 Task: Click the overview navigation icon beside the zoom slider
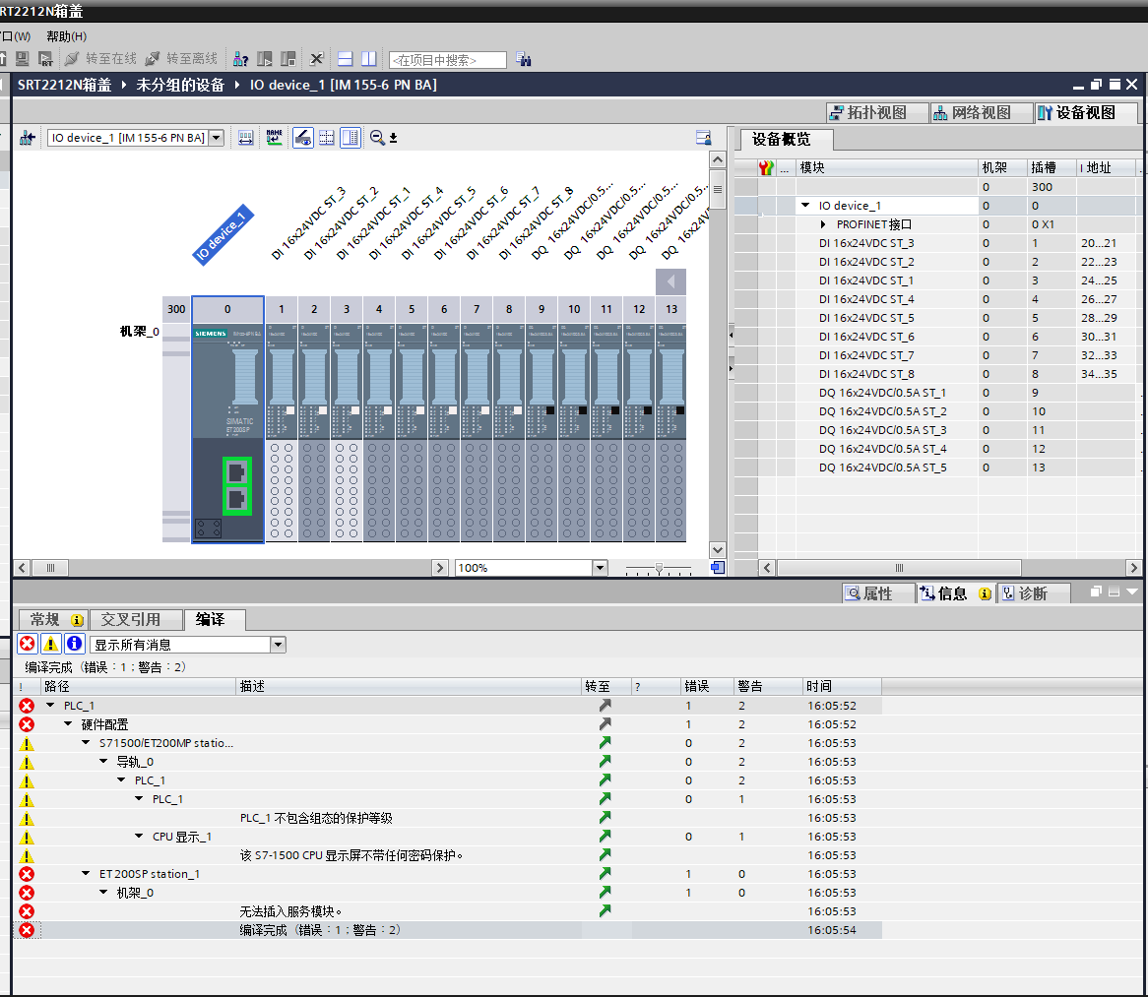tap(718, 567)
